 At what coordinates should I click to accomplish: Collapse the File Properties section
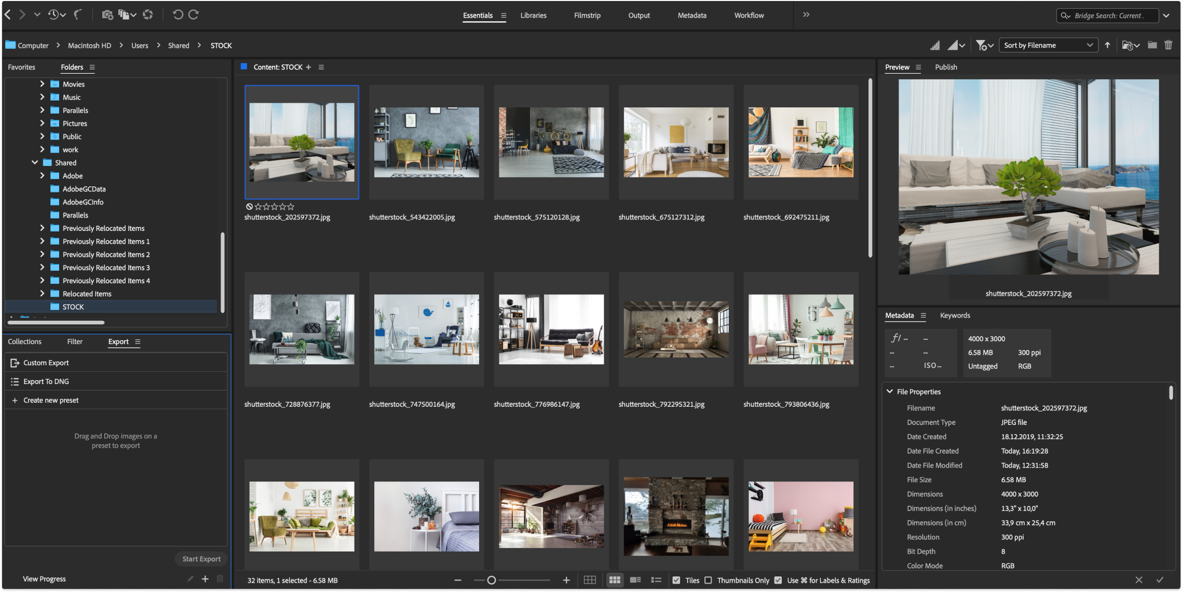(890, 392)
